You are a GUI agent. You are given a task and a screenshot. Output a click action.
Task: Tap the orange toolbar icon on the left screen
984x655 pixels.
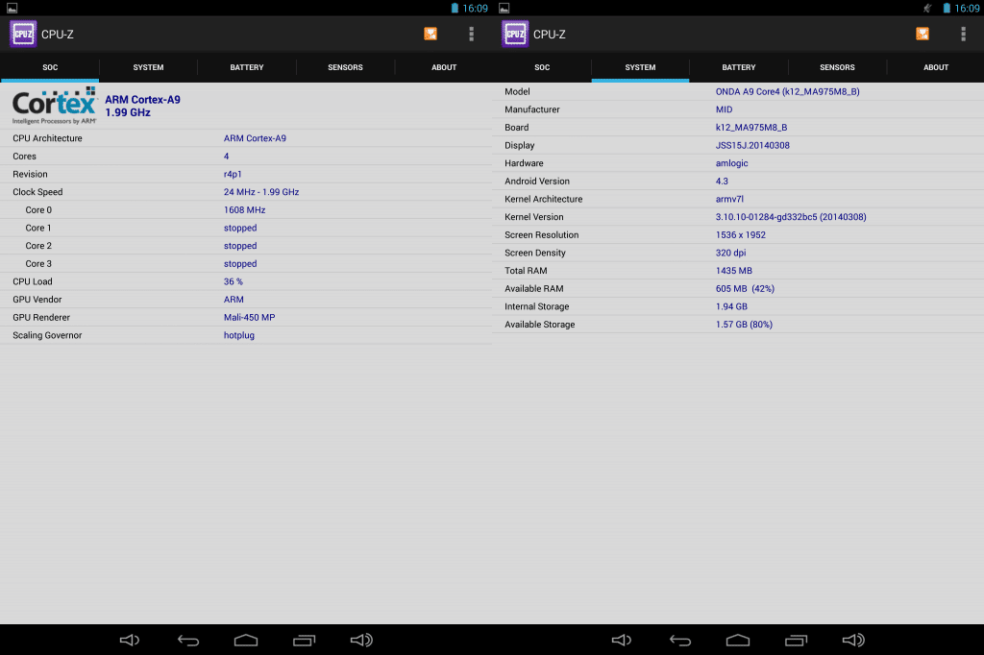(x=430, y=34)
